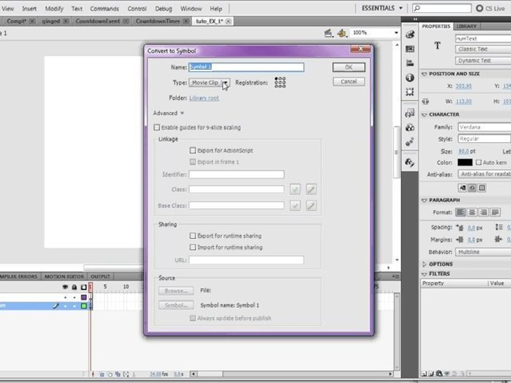Click the lock width and height link icon

point(426,101)
